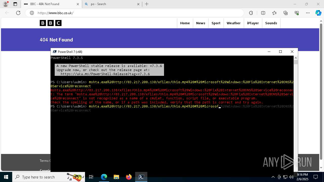Screen dimensions: 324x182
Task: Open the tab actions menu icon
Action: [15, 4]
